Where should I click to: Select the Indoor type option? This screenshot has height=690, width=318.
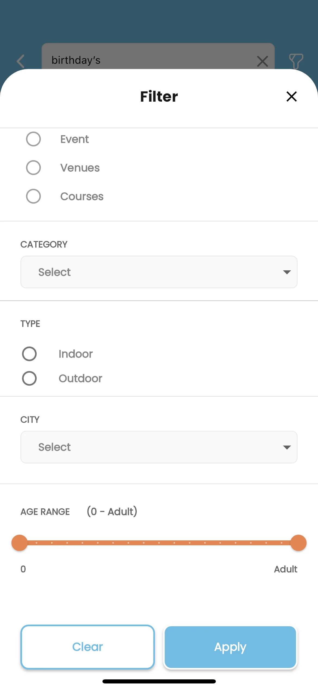click(29, 354)
